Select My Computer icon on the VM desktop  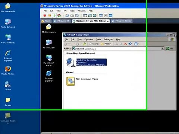(48, 44)
